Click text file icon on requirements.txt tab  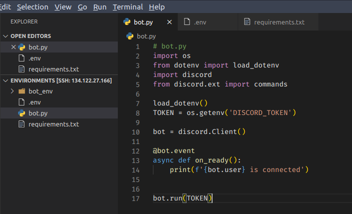pyautogui.click(x=247, y=21)
